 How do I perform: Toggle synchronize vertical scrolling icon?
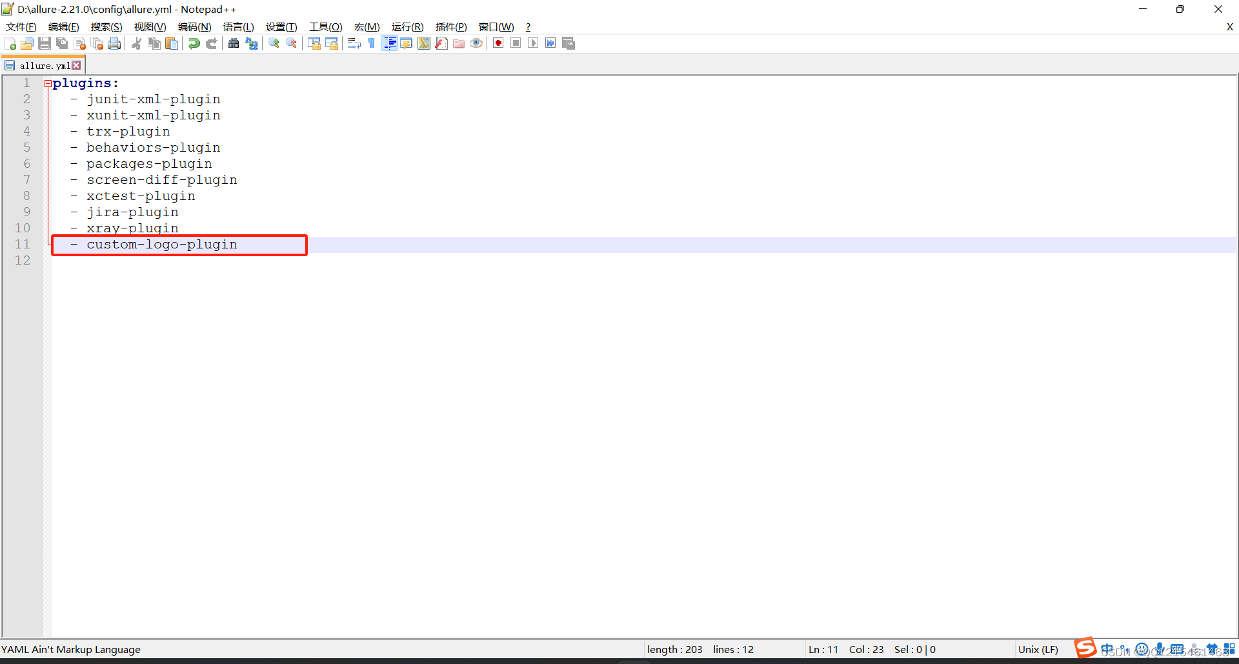(314, 43)
